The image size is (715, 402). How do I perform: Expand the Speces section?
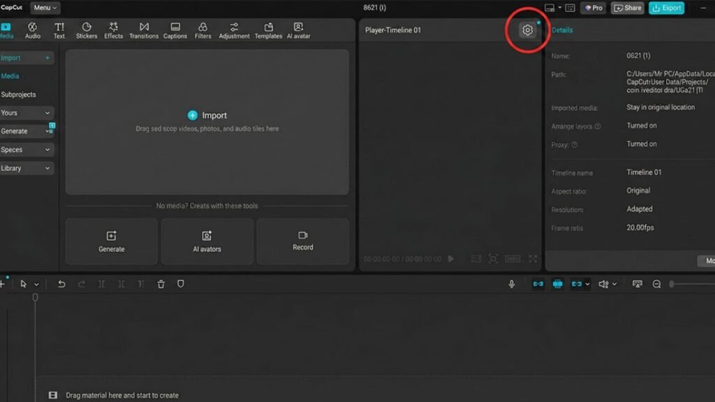pyautogui.click(x=26, y=149)
